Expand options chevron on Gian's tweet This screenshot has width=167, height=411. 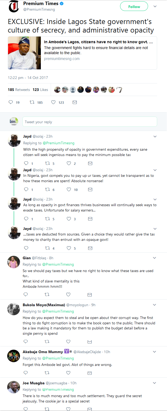(x=154, y=258)
